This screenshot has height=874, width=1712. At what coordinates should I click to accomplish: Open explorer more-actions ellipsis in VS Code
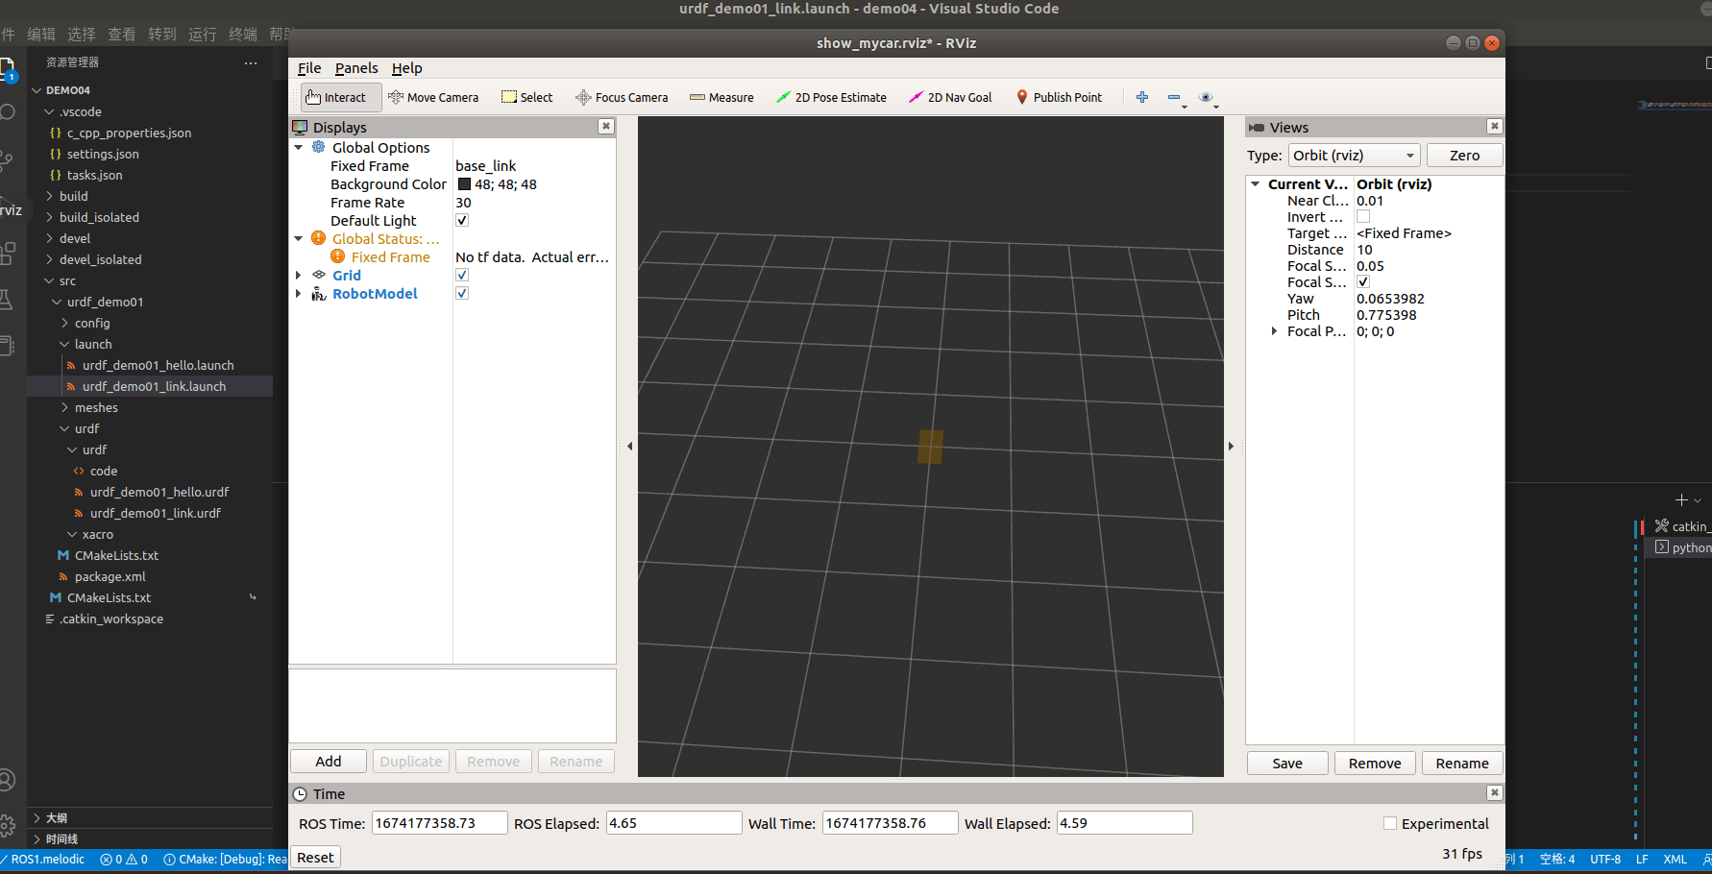(251, 62)
